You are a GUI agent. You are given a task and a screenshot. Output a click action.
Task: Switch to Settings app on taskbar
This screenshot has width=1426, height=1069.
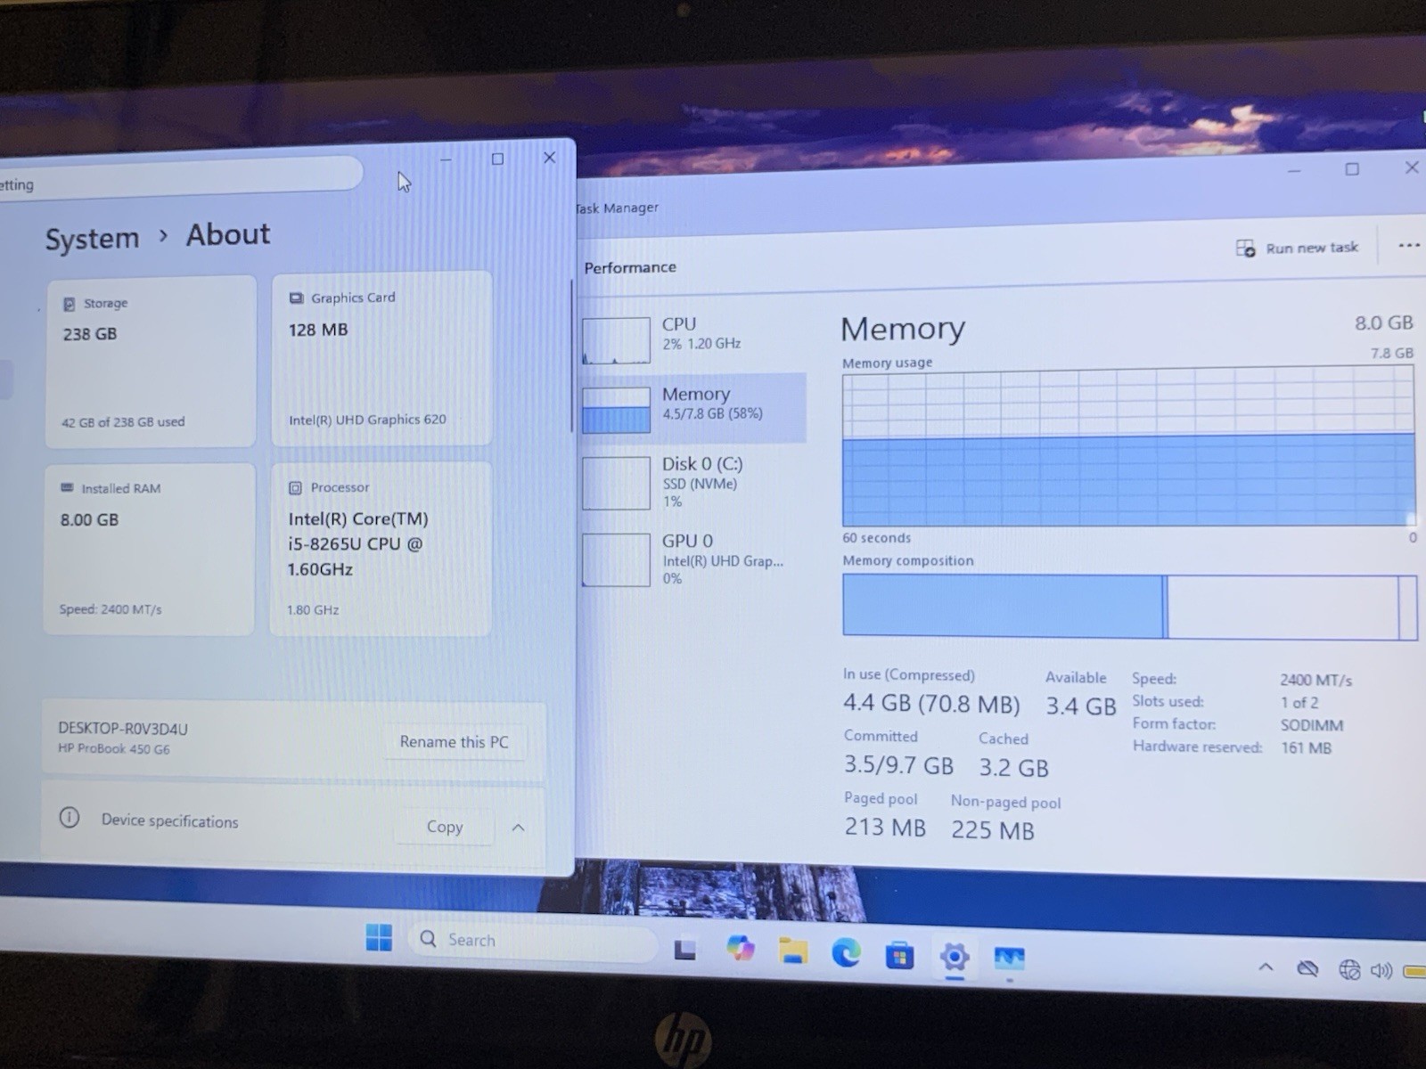coord(955,958)
